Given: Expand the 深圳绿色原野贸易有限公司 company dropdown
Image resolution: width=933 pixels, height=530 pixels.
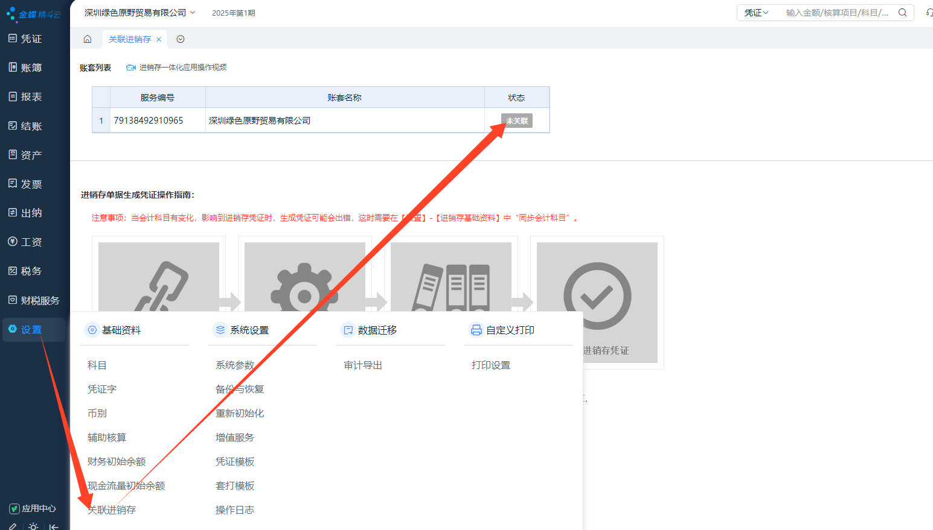Looking at the screenshot, I should pos(140,13).
